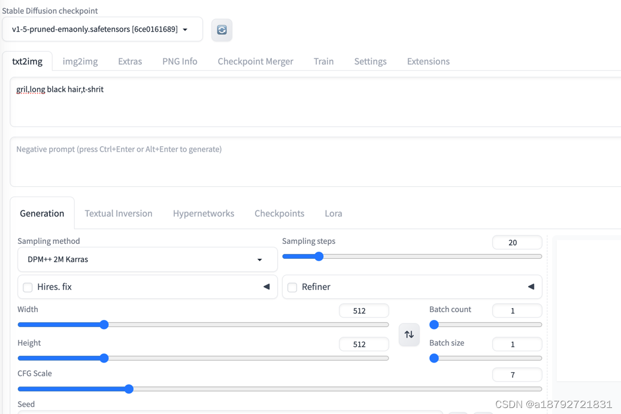The image size is (621, 414).
Task: Refresh the checkpoint list icon
Action: [222, 30]
